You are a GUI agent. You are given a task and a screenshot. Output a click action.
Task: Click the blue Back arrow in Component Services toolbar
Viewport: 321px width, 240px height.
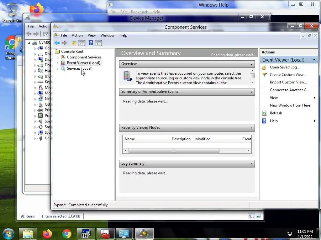[x=57, y=43]
